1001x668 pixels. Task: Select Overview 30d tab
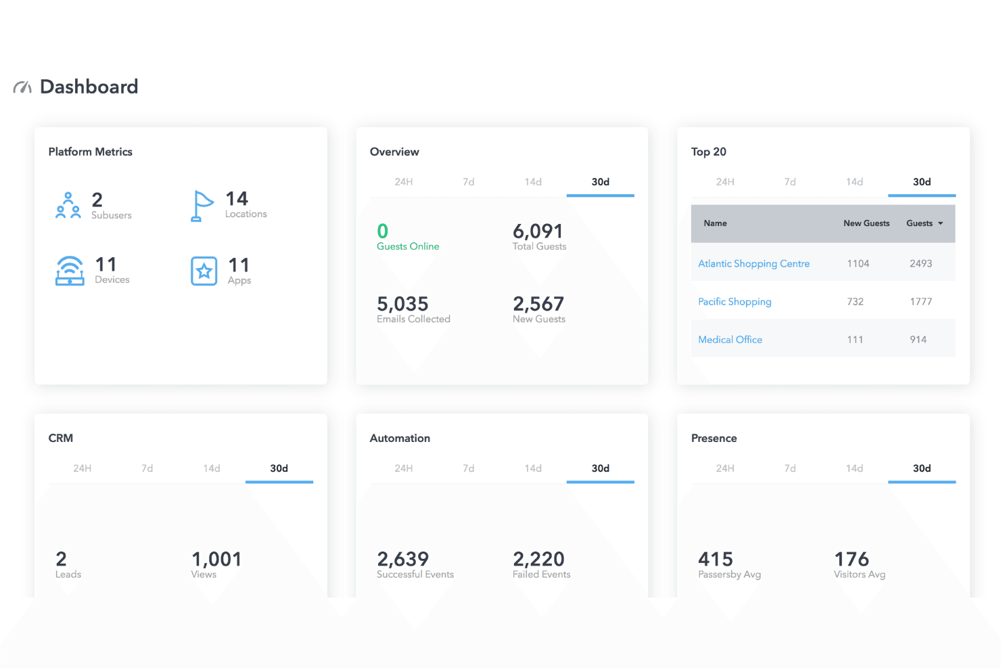pos(601,182)
